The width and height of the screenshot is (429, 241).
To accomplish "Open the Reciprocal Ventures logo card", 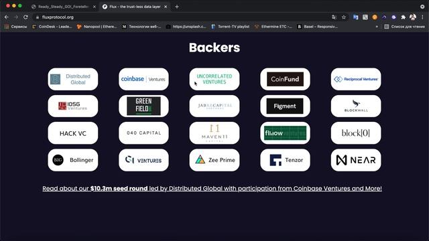I will [x=356, y=79].
